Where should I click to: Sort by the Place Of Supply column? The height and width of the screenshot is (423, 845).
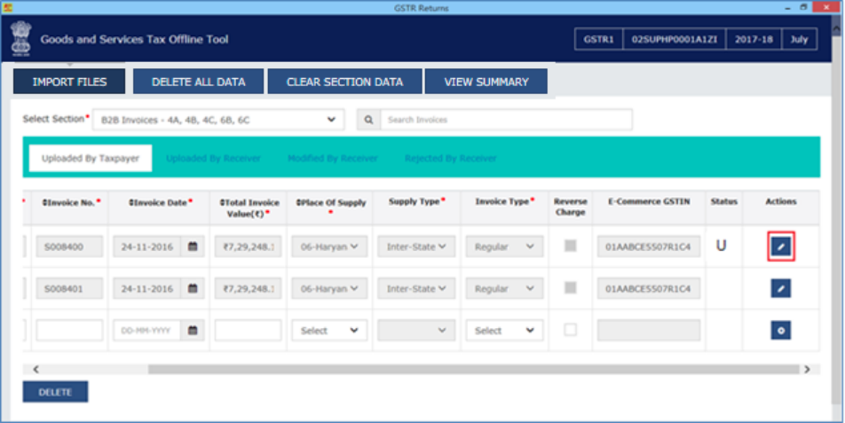pos(331,203)
